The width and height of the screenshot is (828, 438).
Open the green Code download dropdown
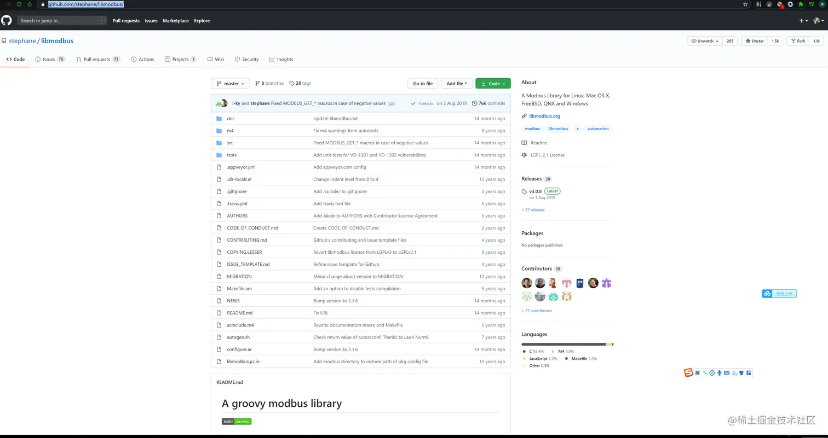pos(492,83)
